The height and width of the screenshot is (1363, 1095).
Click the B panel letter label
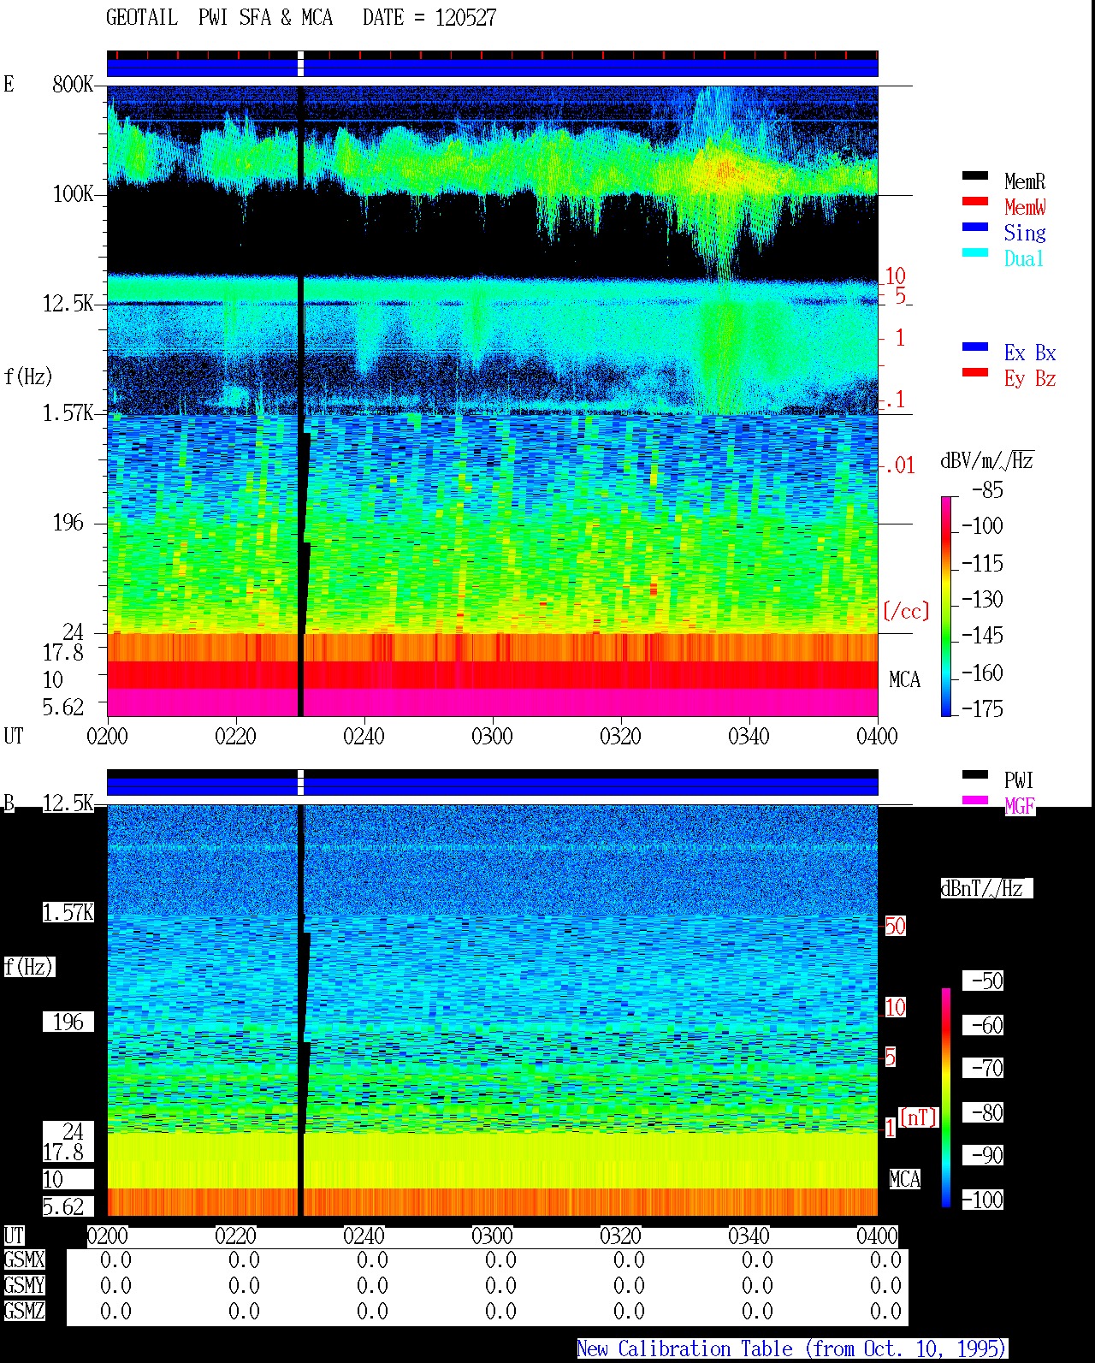click(x=9, y=803)
